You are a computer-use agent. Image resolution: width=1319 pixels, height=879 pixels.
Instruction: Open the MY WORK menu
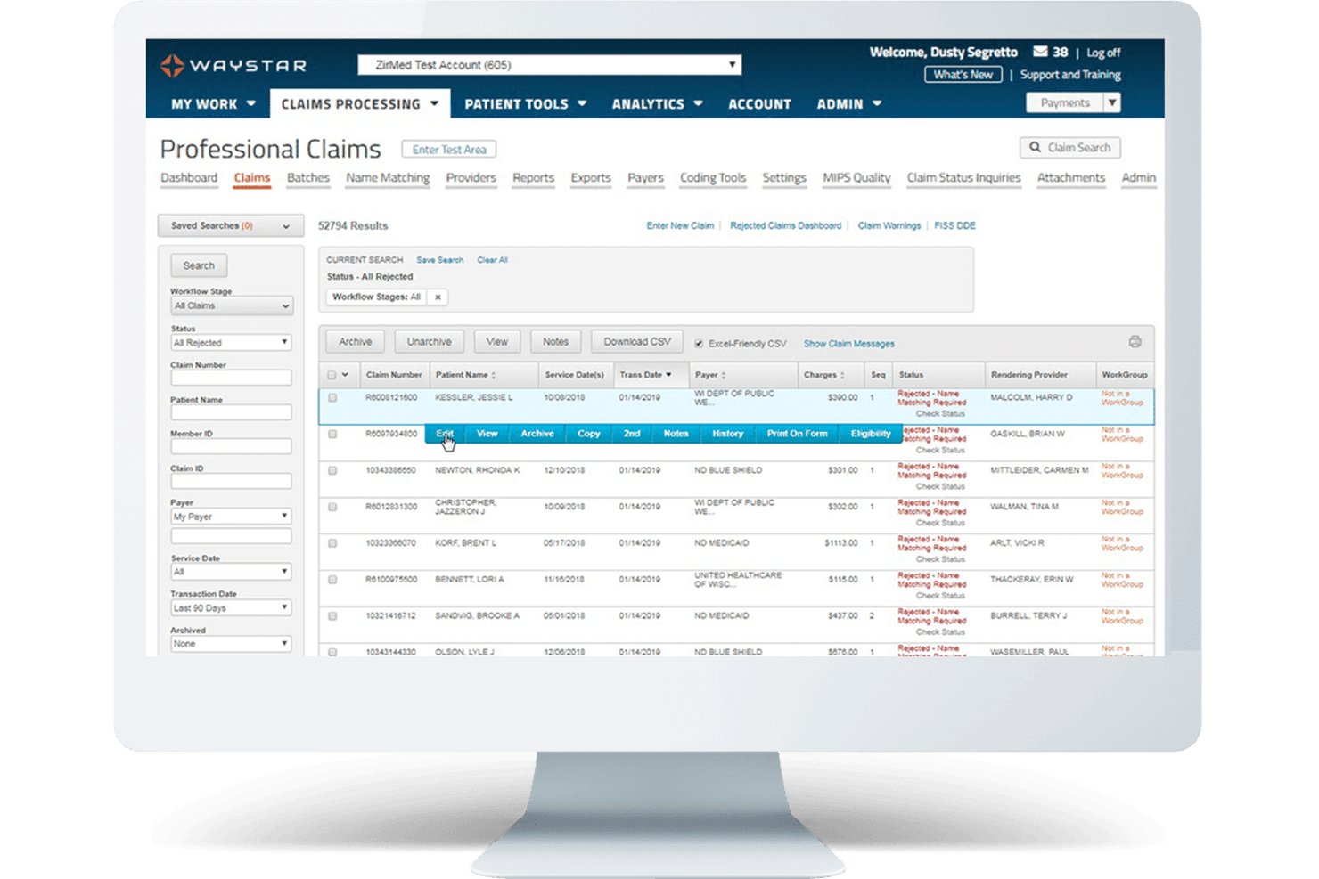pos(213,104)
